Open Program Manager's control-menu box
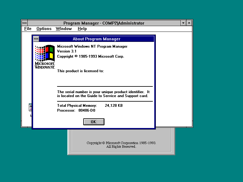 pos(24,23)
